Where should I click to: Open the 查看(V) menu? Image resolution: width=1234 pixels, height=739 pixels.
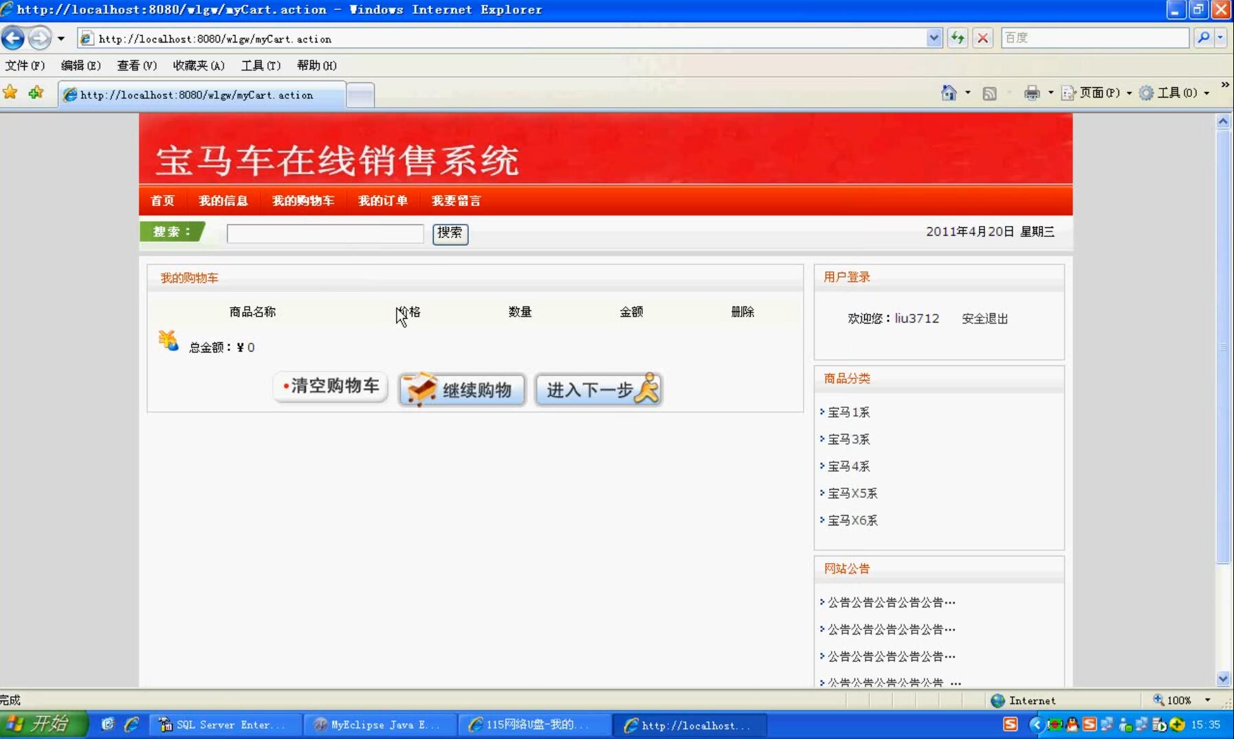coord(137,65)
